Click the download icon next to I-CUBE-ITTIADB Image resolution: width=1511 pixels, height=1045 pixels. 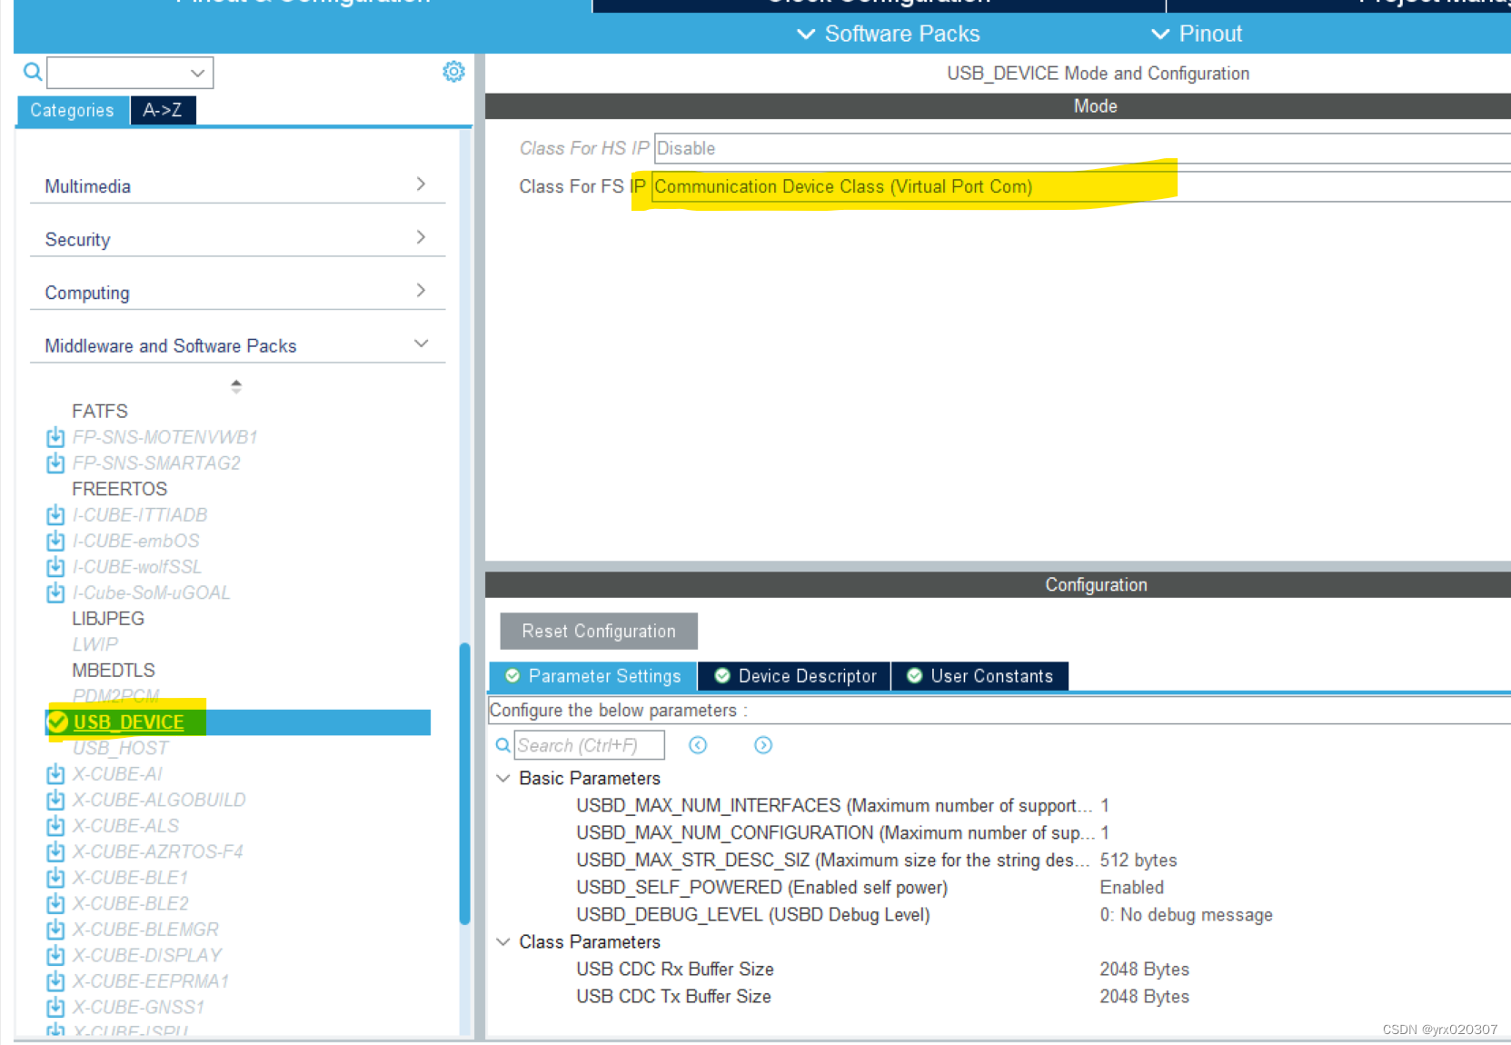pyautogui.click(x=55, y=515)
